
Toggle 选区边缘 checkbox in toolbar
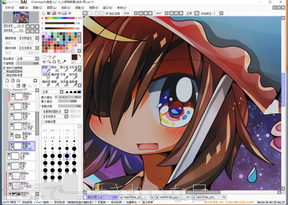pos(107,13)
